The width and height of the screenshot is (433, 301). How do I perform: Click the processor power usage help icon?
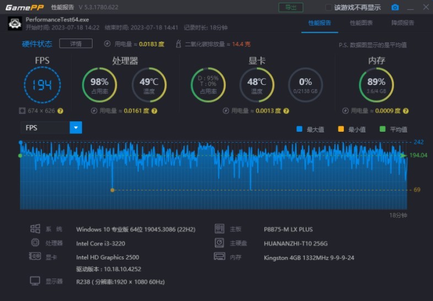[154, 111]
